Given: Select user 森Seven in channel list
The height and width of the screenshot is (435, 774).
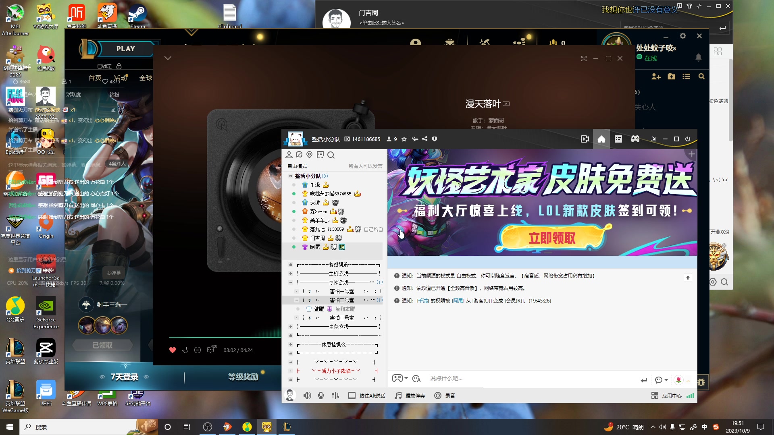Looking at the screenshot, I should (318, 211).
